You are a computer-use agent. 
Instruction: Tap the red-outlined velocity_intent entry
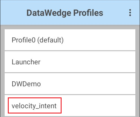coord(35,106)
